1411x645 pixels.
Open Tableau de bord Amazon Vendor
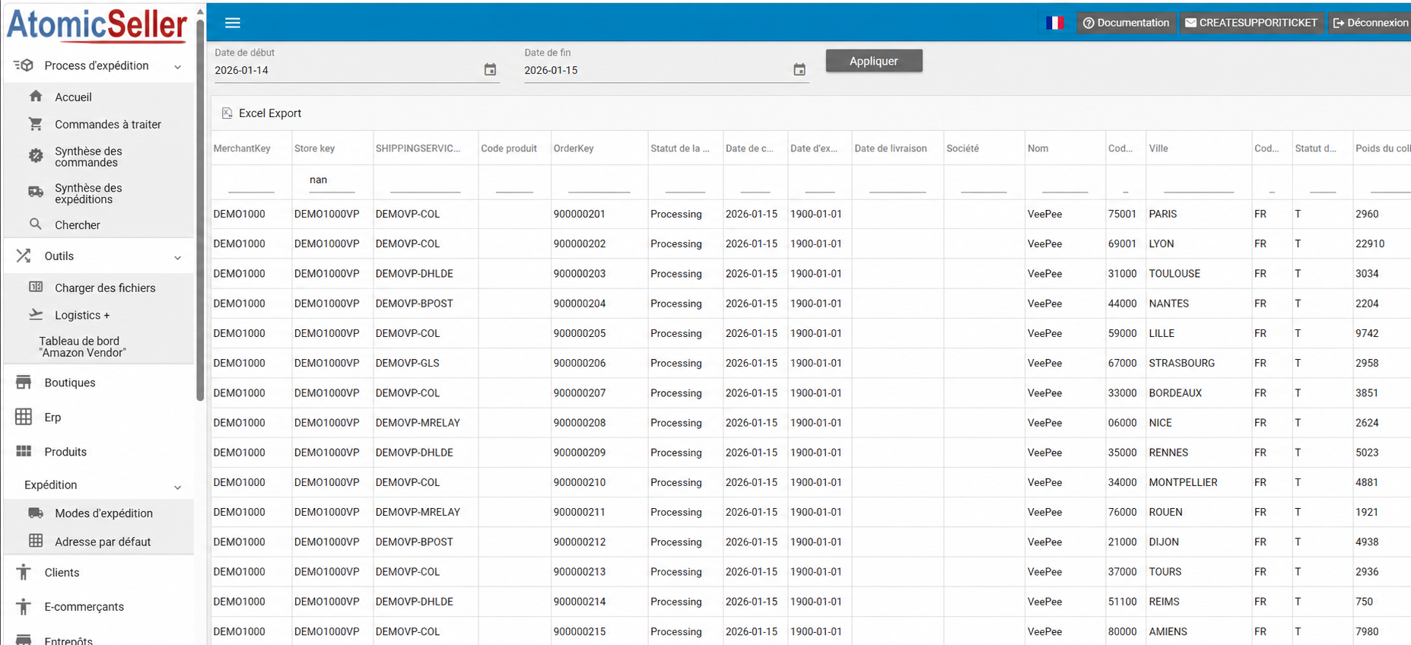pos(82,347)
